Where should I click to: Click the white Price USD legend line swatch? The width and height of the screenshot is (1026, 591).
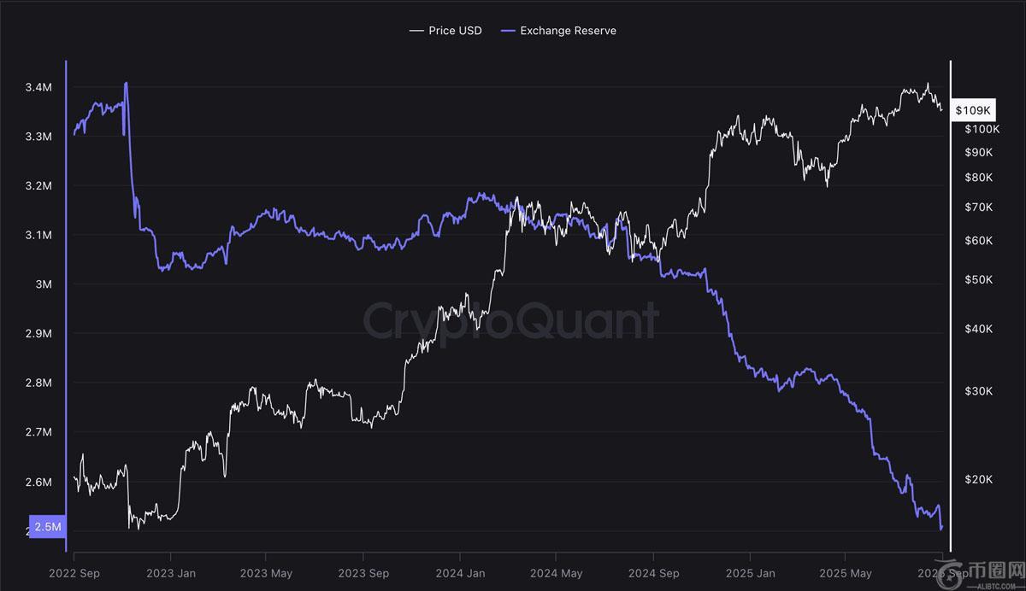coord(417,31)
